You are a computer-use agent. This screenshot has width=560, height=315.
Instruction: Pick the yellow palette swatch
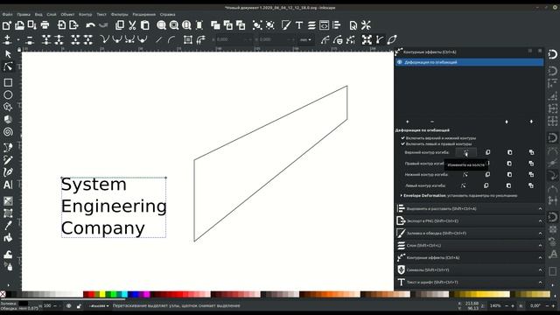[x=102, y=294]
